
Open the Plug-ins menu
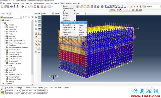pyautogui.click(x=69, y=3)
